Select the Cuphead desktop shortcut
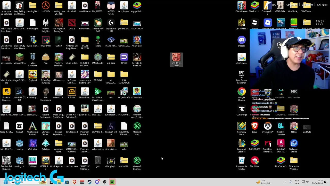 32,76
